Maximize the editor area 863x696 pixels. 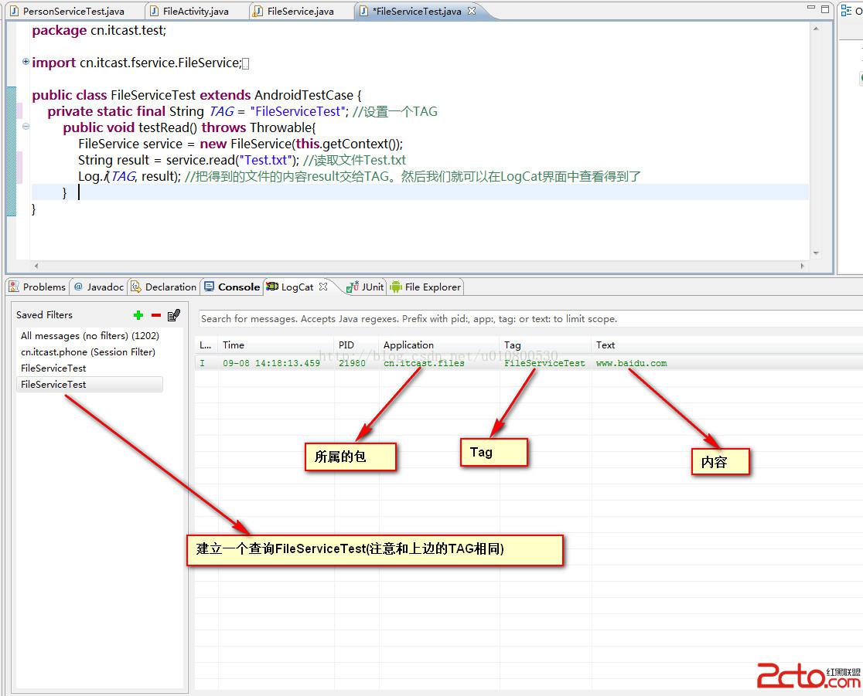pyautogui.click(x=825, y=9)
